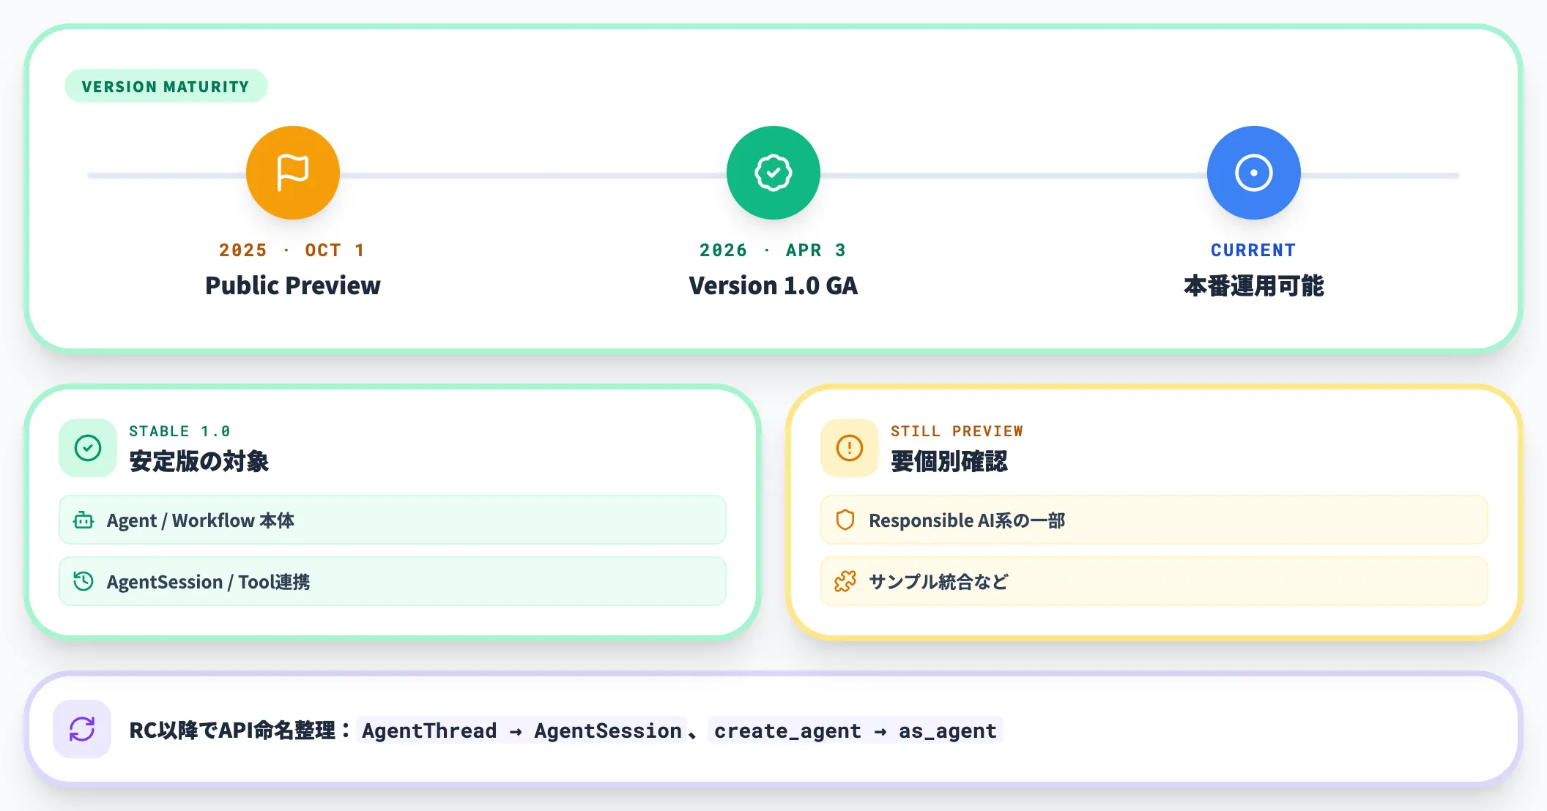Open the Responsible AI系の一部 row
Viewport: 1547px width, 811px height.
click(x=1154, y=520)
